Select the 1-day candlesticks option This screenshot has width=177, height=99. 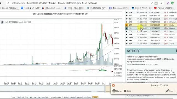[x=95, y=97]
